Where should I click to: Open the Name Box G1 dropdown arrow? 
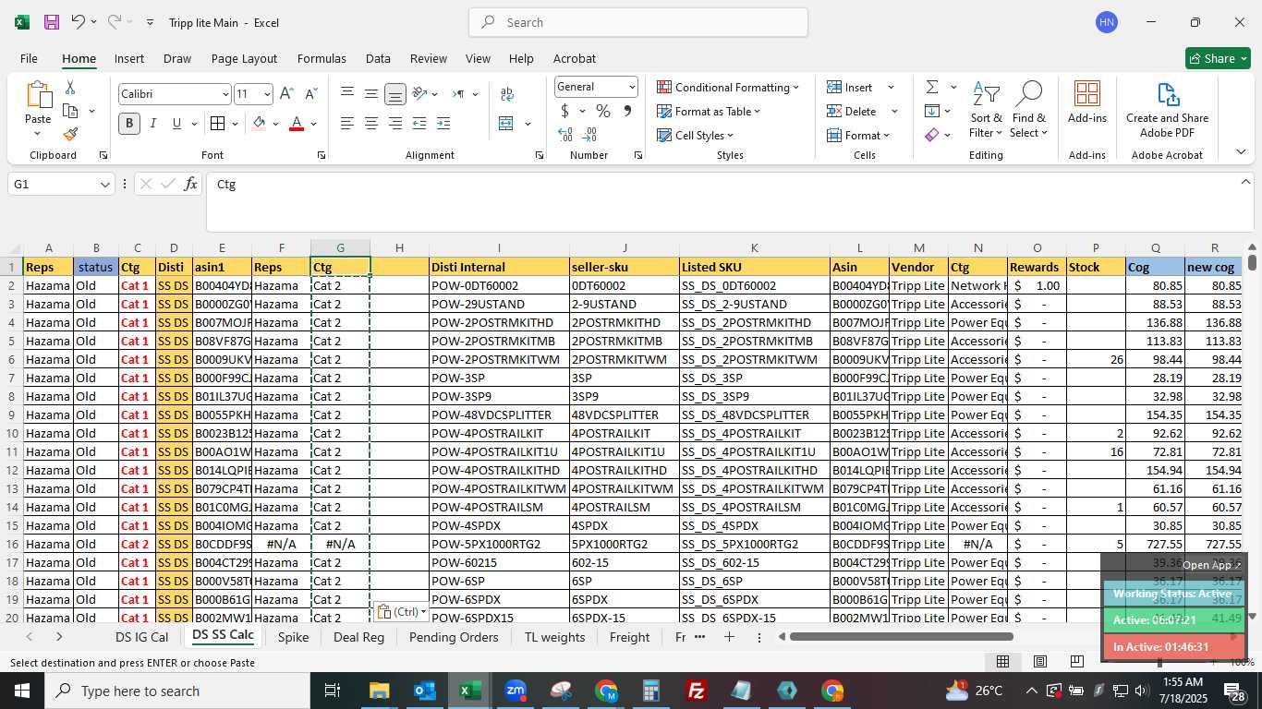pyautogui.click(x=104, y=185)
